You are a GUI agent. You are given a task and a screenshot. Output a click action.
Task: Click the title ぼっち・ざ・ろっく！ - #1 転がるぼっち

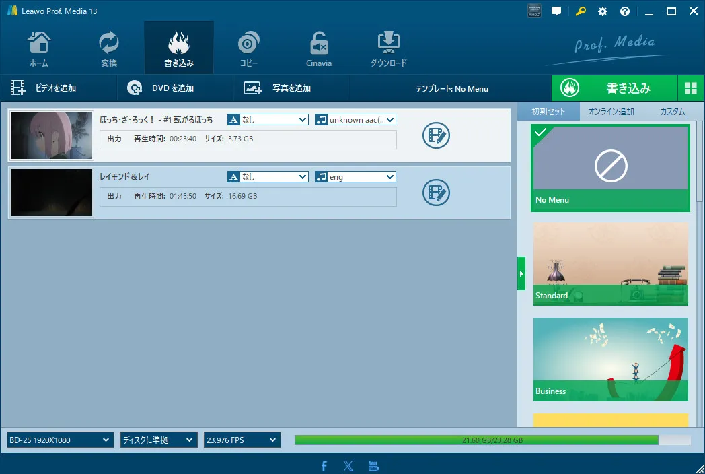[x=156, y=120]
